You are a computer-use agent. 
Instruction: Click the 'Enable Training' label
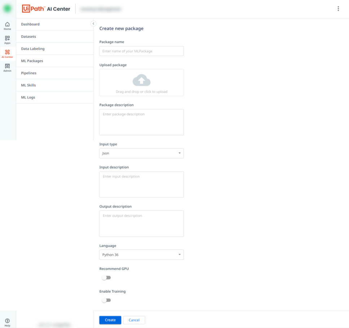(112, 291)
